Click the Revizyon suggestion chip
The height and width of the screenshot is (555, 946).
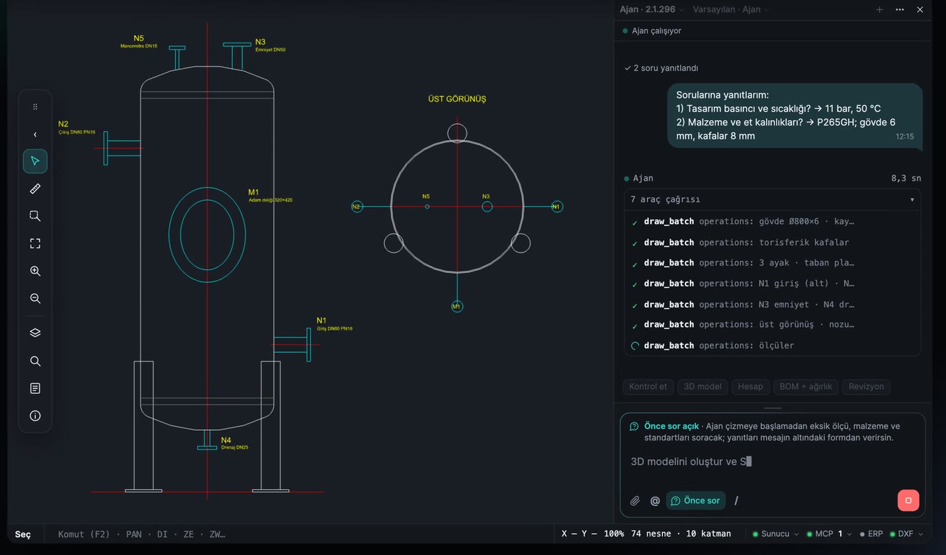(x=866, y=387)
